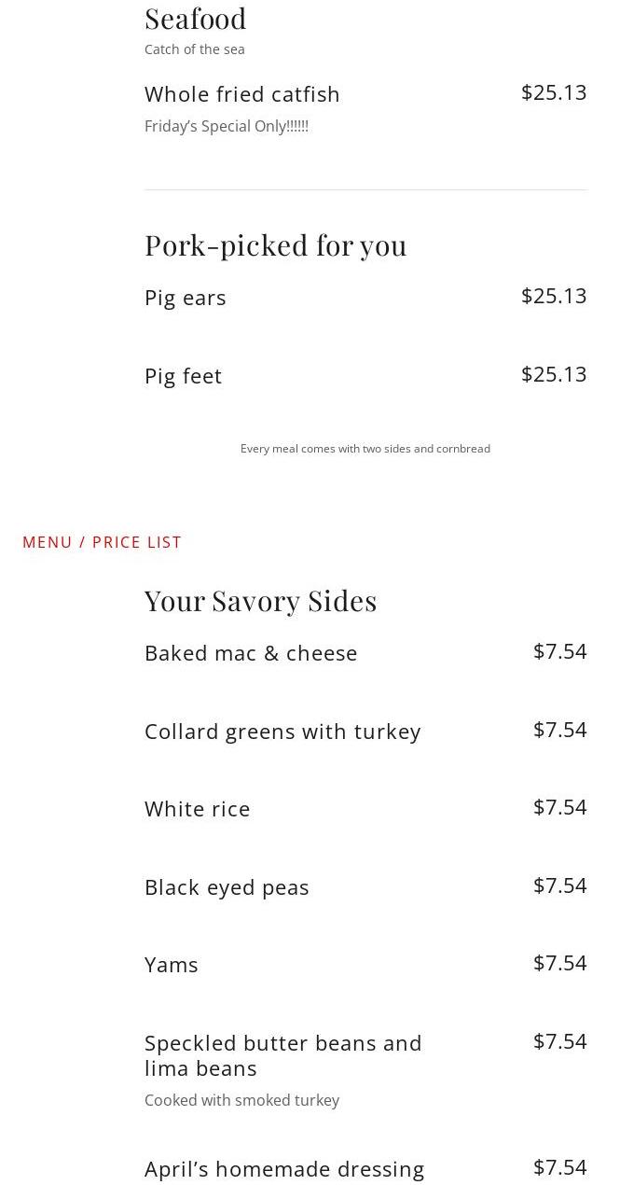The image size is (620, 1185).
Task: Click the red MENU / PRICE LIST label
Action: click(x=103, y=542)
